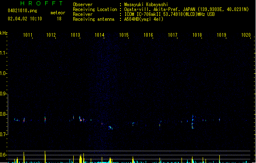Click the Observer label
This screenshot has height=163, width=256.
[x=83, y=4]
